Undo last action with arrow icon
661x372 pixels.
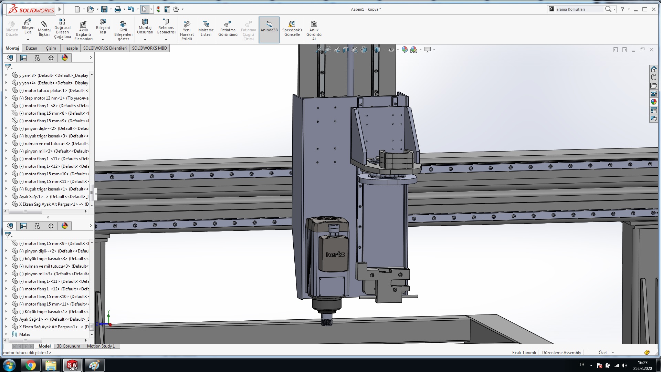pos(131,9)
